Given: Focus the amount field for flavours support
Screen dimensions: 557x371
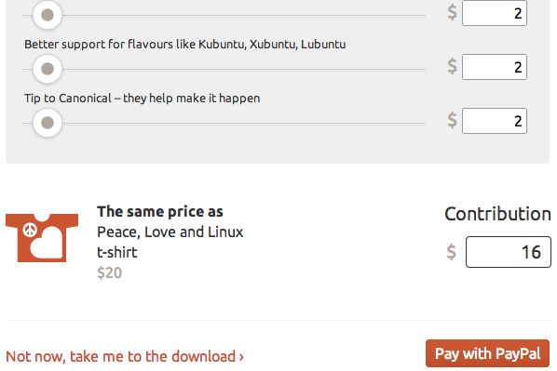Looking at the screenshot, I should tap(495, 67).
